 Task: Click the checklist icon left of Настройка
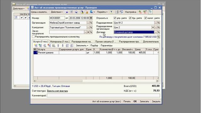121,12
